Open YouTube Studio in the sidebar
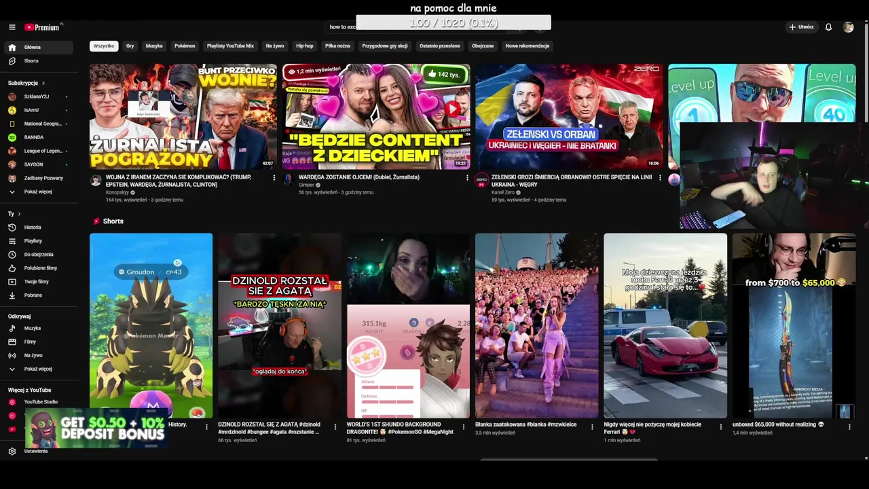 [38, 402]
